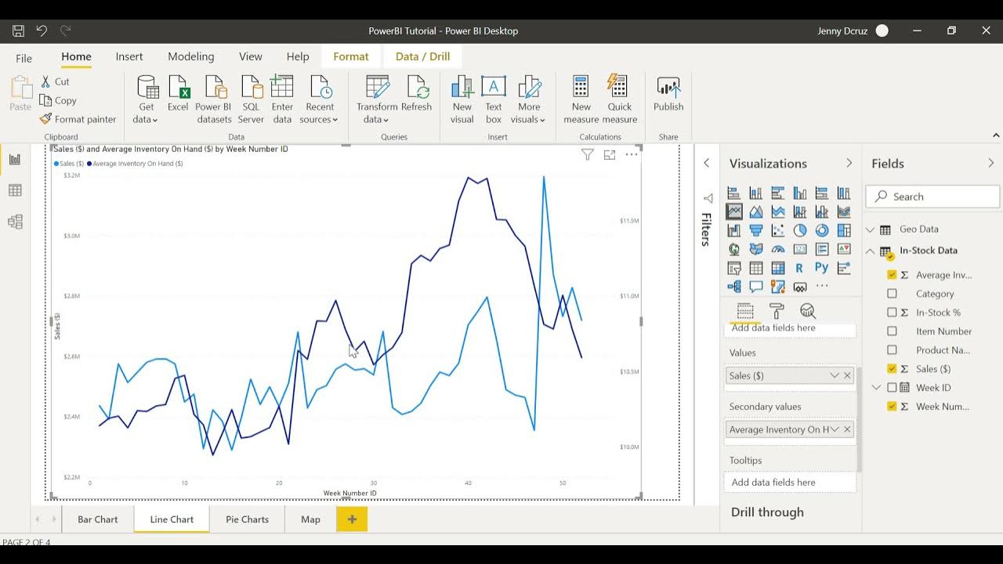1003x564 pixels.
Task: Choose the funnel visual icon
Action: click(x=756, y=230)
